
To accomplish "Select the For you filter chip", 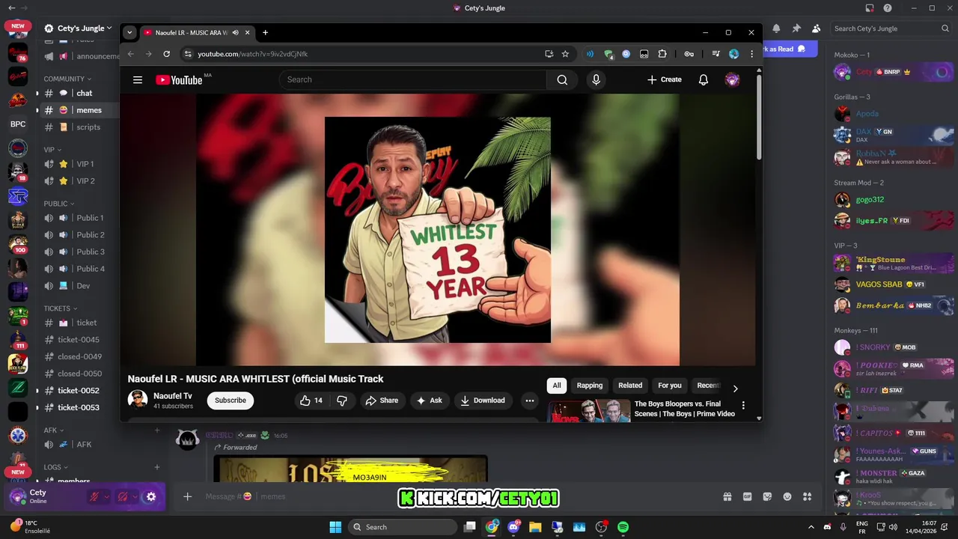I will click(x=670, y=386).
